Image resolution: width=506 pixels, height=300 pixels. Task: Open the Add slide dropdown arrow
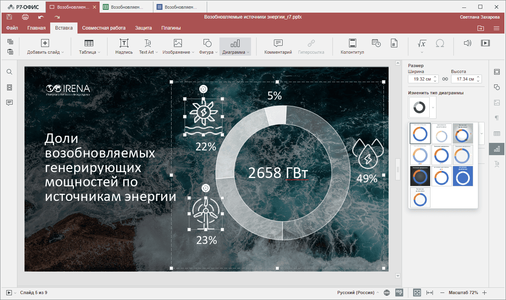point(63,52)
